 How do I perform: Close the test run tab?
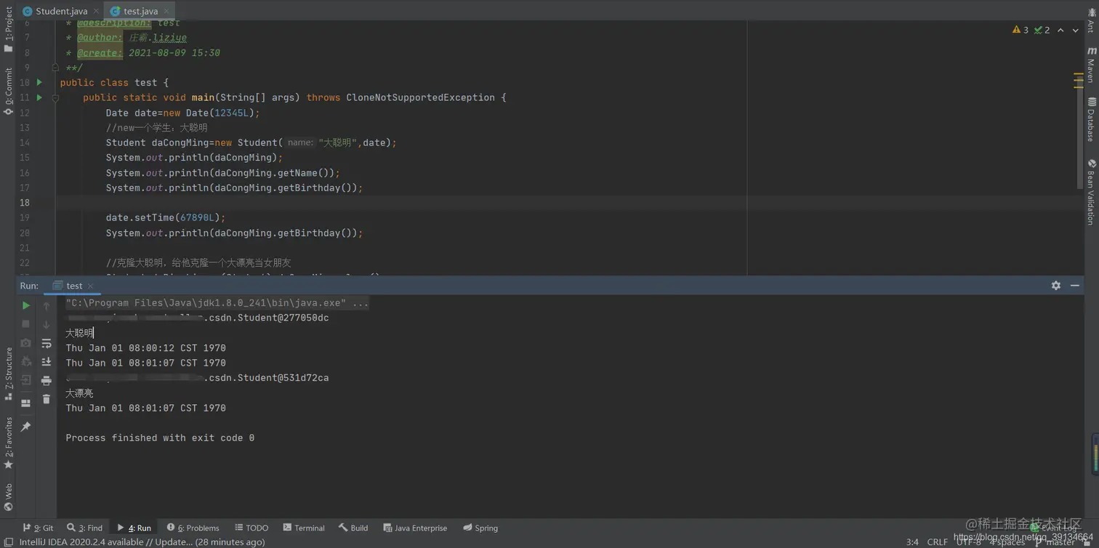coord(90,286)
